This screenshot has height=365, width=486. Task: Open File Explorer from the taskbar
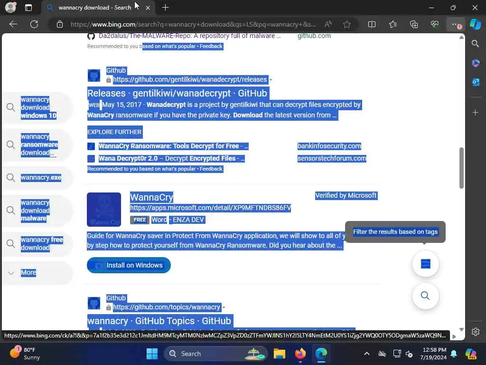point(279,354)
